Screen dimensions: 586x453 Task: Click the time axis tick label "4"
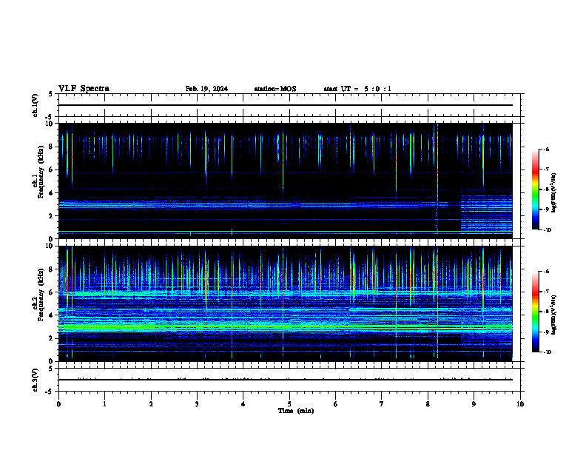point(243,404)
